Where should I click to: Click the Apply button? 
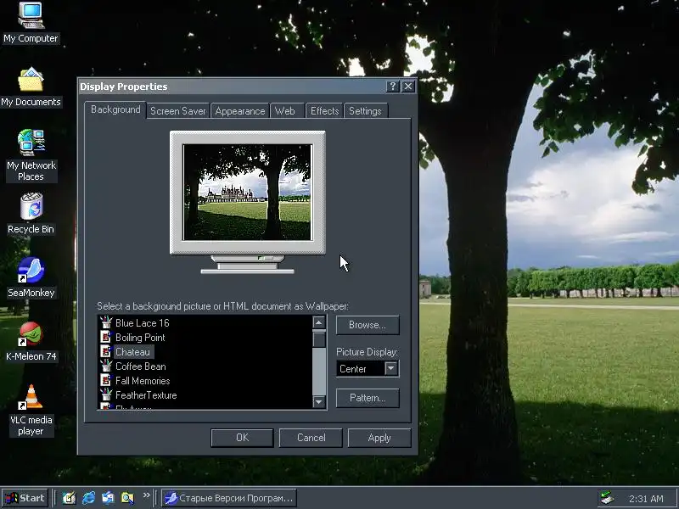[x=379, y=438]
